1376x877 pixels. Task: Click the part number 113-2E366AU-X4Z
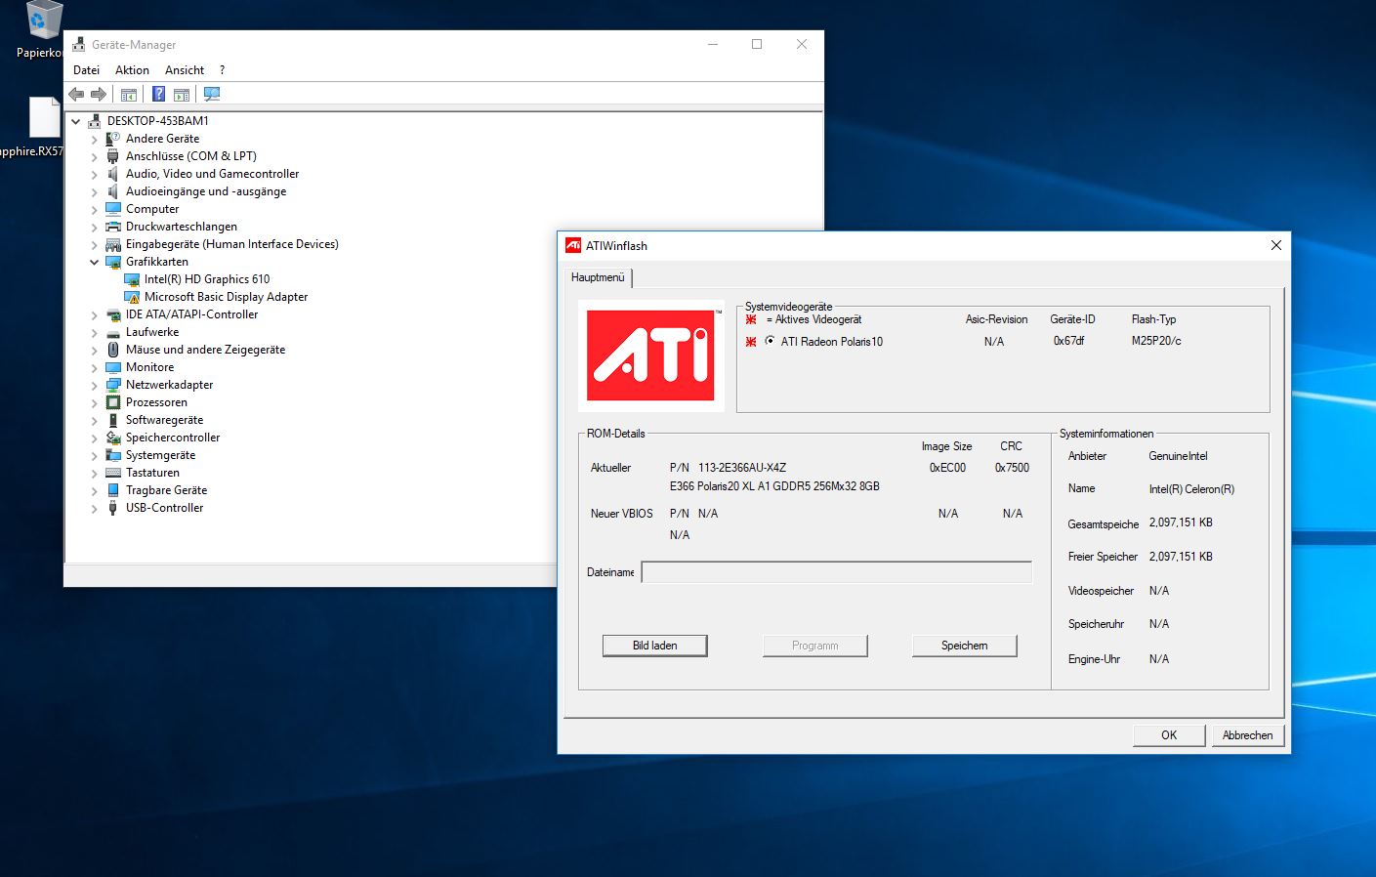click(742, 468)
